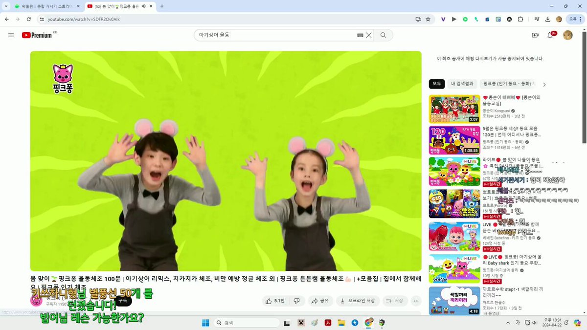
Task: Open File Explorer from the taskbar
Action: (x=341, y=323)
